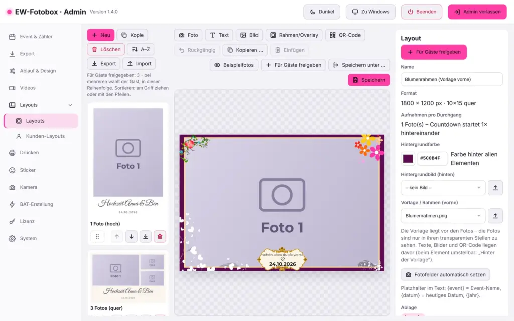Delete layout with Löschen button
514x321 pixels.
[106, 49]
